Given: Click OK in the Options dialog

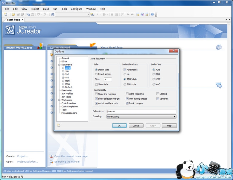Looking at the screenshot, I should click(119, 126).
